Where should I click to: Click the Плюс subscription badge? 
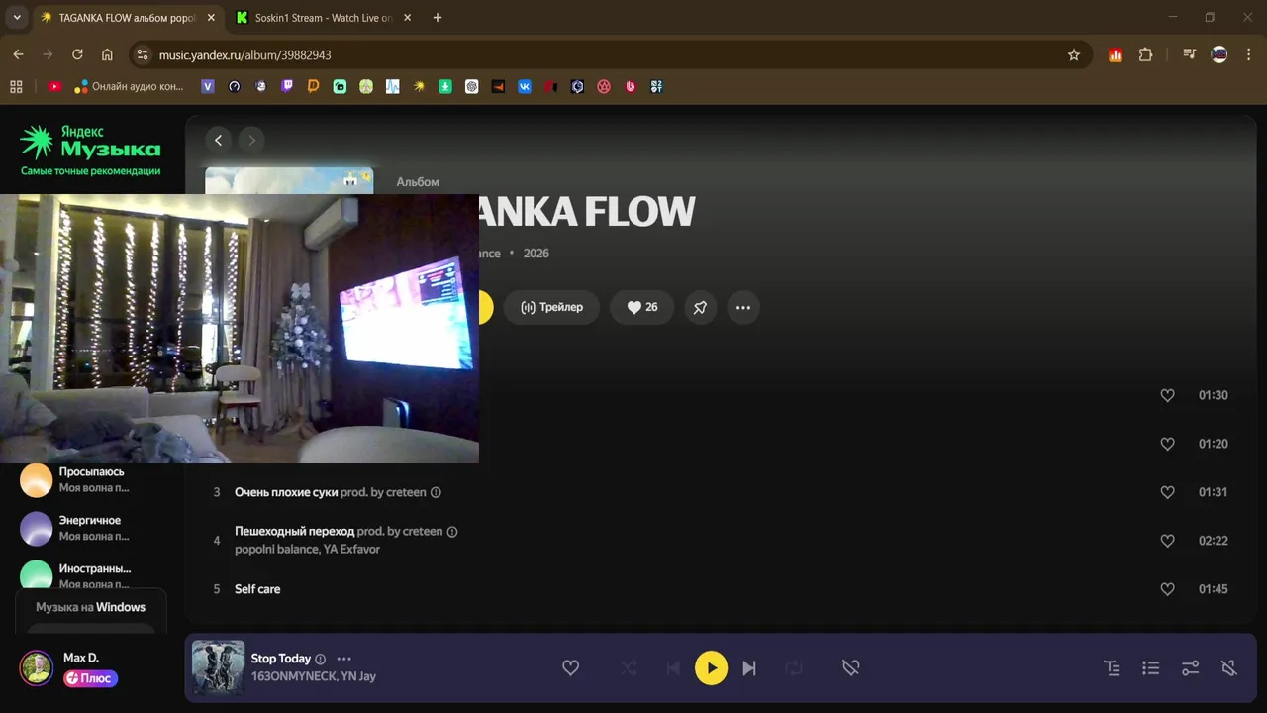tap(91, 678)
